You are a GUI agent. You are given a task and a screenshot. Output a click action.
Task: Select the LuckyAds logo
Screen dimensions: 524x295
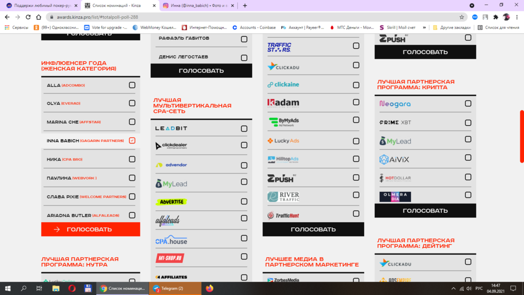[x=283, y=140]
